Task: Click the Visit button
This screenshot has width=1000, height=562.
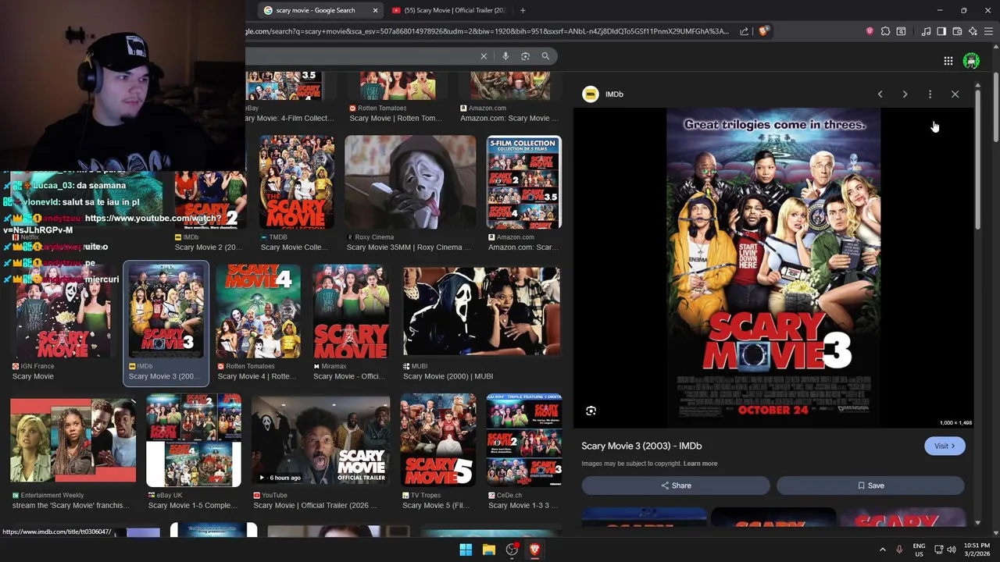Action: point(945,446)
